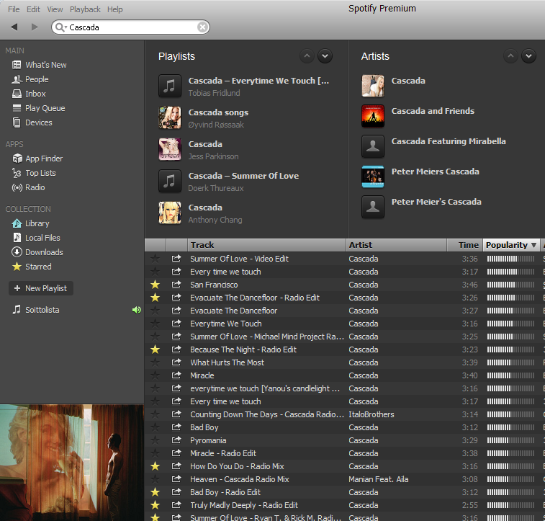Open Peter Meiers Cascada artist
The height and width of the screenshot is (521, 545).
click(435, 172)
